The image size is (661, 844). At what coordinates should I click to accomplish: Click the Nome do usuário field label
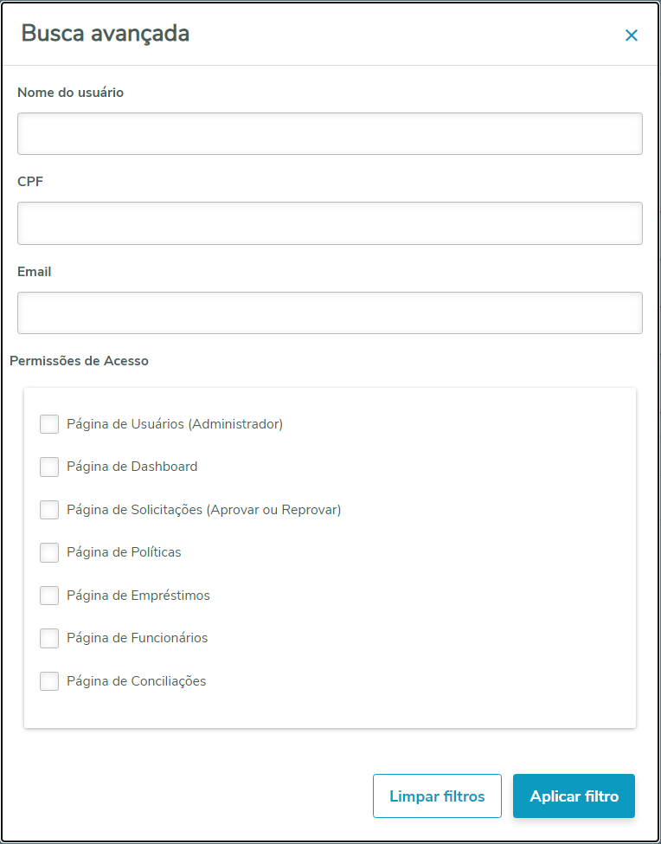pyautogui.click(x=70, y=93)
